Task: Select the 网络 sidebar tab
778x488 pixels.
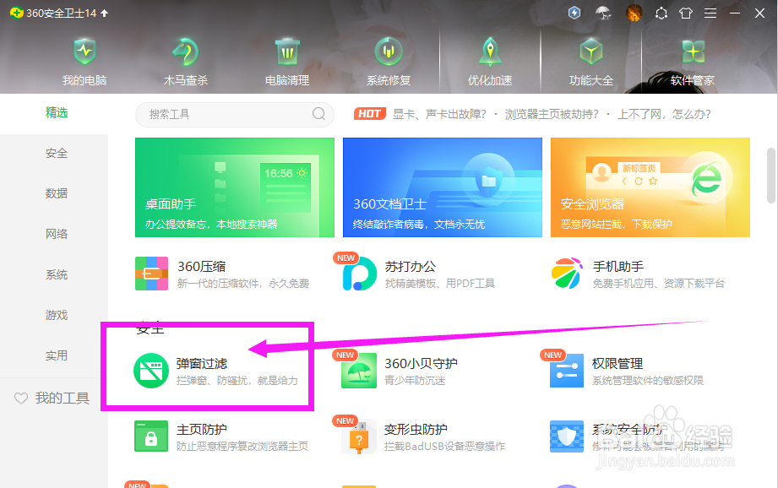Action: click(56, 234)
